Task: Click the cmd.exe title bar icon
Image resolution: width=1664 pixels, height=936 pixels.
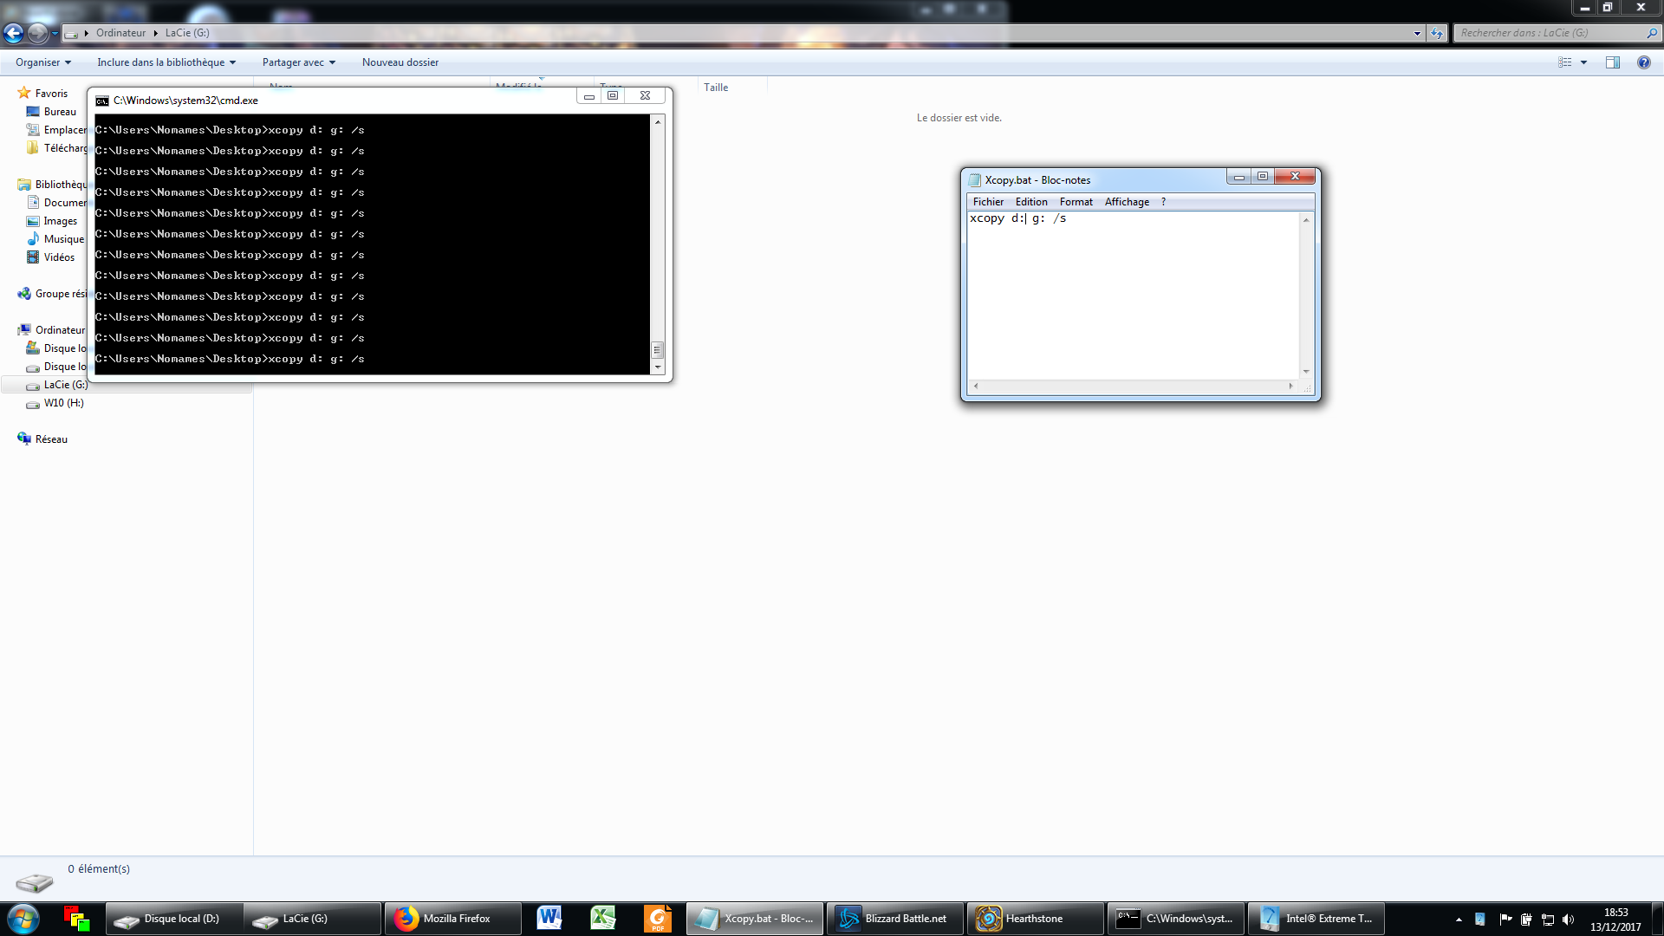Action: (102, 101)
